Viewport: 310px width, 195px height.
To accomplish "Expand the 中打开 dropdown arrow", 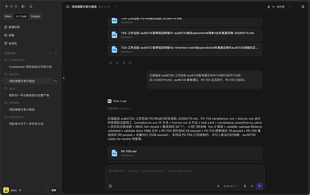I will click(289, 7).
